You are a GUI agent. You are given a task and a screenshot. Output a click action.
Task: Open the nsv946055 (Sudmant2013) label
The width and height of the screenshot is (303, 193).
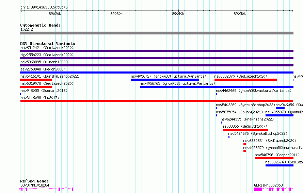click(x=44, y=91)
